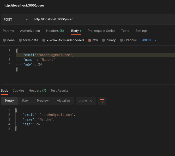Pick the binary body option

(104, 40)
